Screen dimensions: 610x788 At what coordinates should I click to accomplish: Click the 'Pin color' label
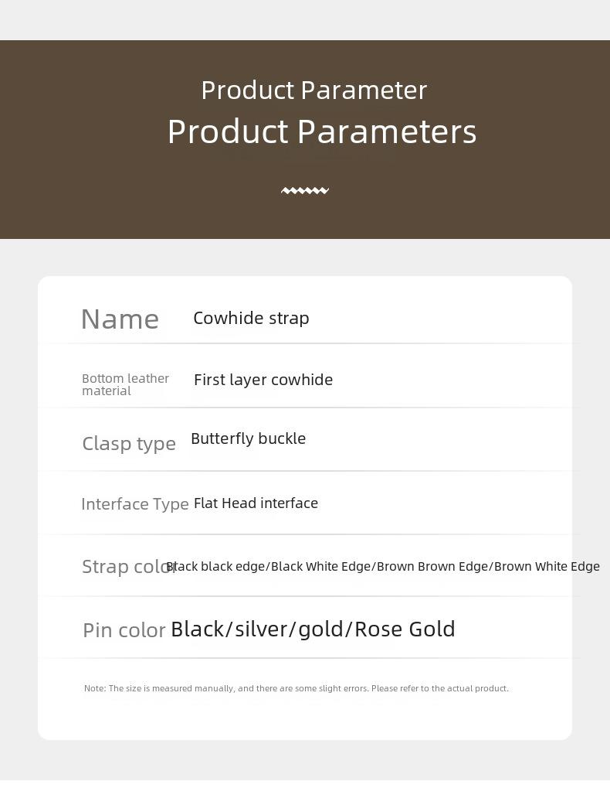click(x=124, y=630)
